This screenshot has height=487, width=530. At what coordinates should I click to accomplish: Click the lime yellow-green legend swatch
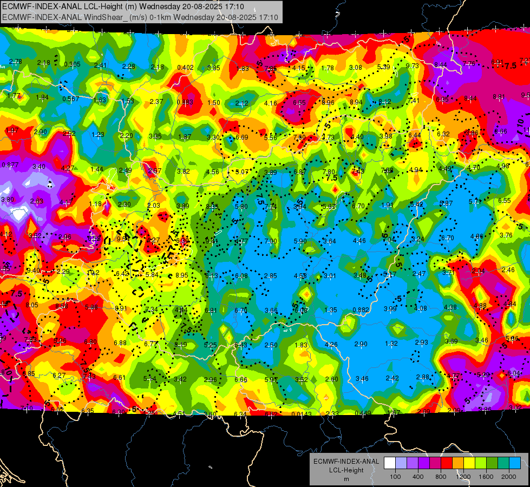tap(481, 463)
